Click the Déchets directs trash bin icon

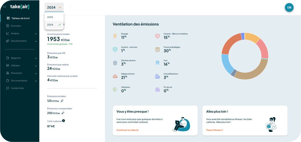coord(115,63)
